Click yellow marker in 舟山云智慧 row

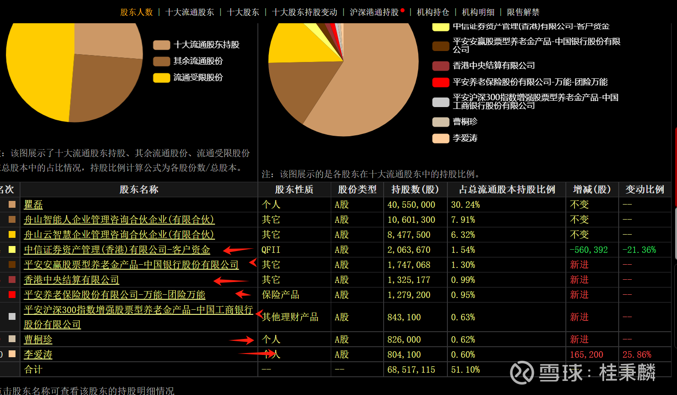coord(12,235)
